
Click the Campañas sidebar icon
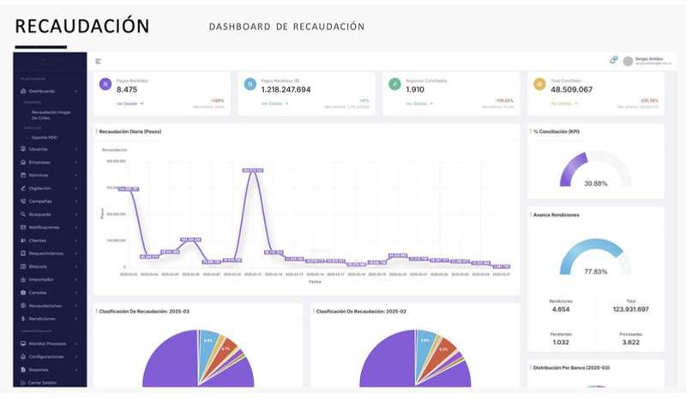pyautogui.click(x=22, y=201)
